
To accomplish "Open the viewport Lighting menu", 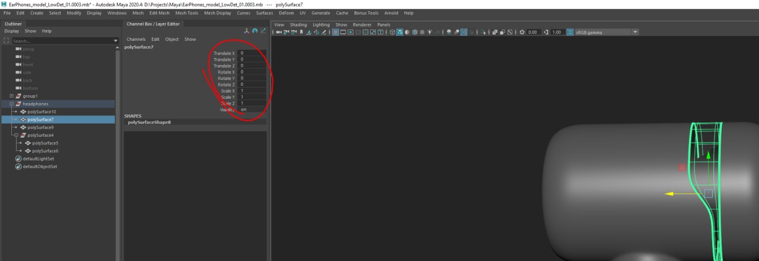I will (x=321, y=25).
